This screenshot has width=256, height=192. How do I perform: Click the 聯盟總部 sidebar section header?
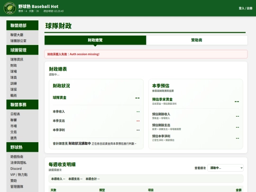22,26
